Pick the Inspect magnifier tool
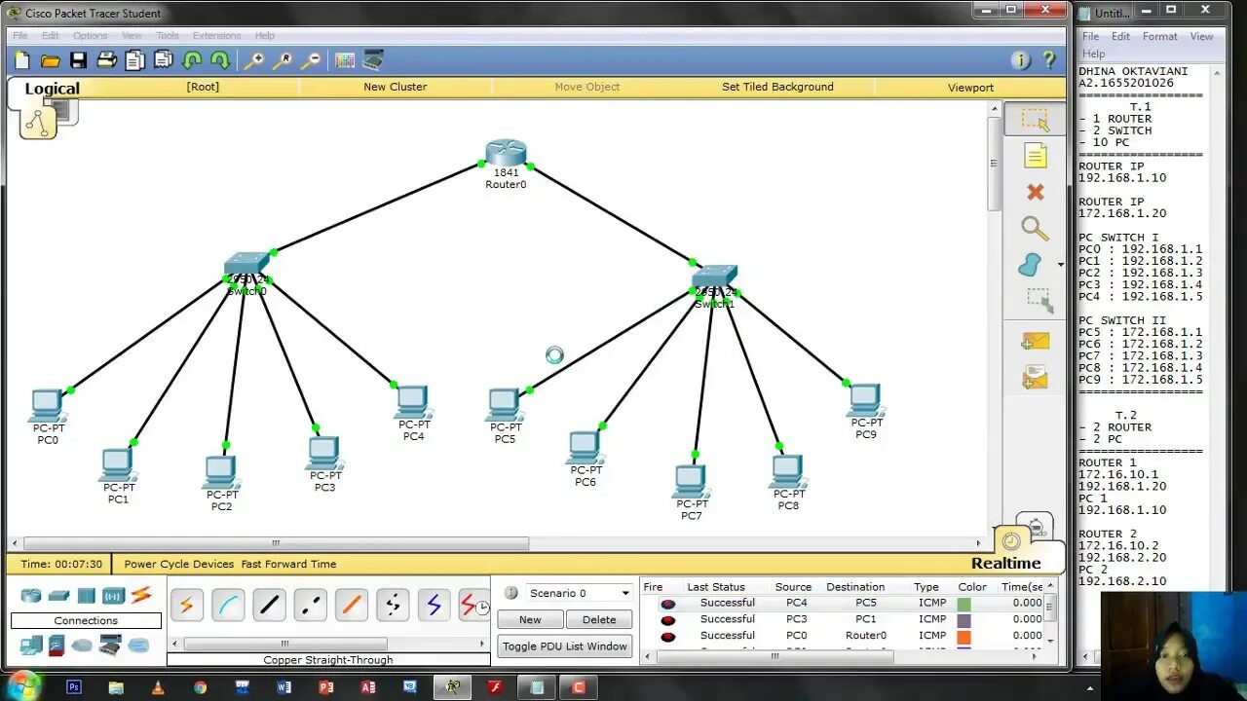The height and width of the screenshot is (701, 1247). (x=1035, y=229)
